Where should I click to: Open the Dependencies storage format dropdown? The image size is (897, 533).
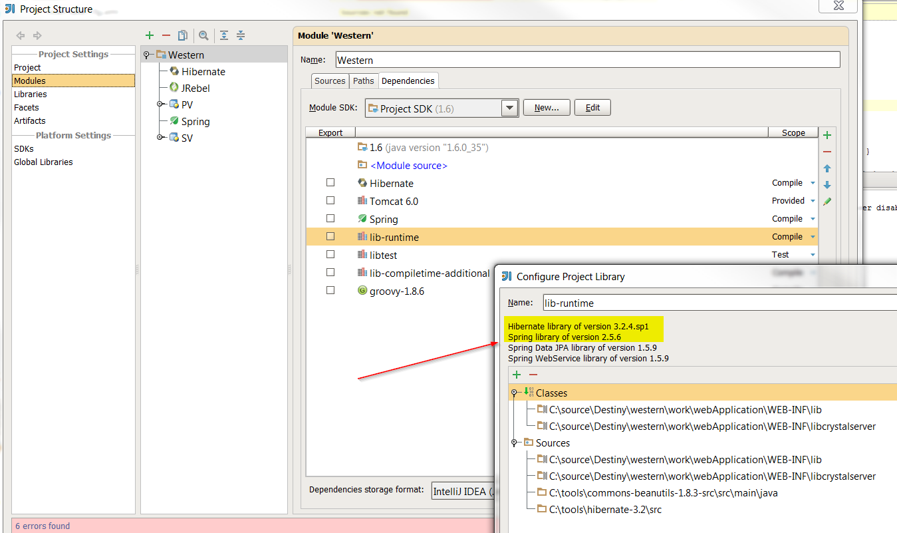pos(463,491)
